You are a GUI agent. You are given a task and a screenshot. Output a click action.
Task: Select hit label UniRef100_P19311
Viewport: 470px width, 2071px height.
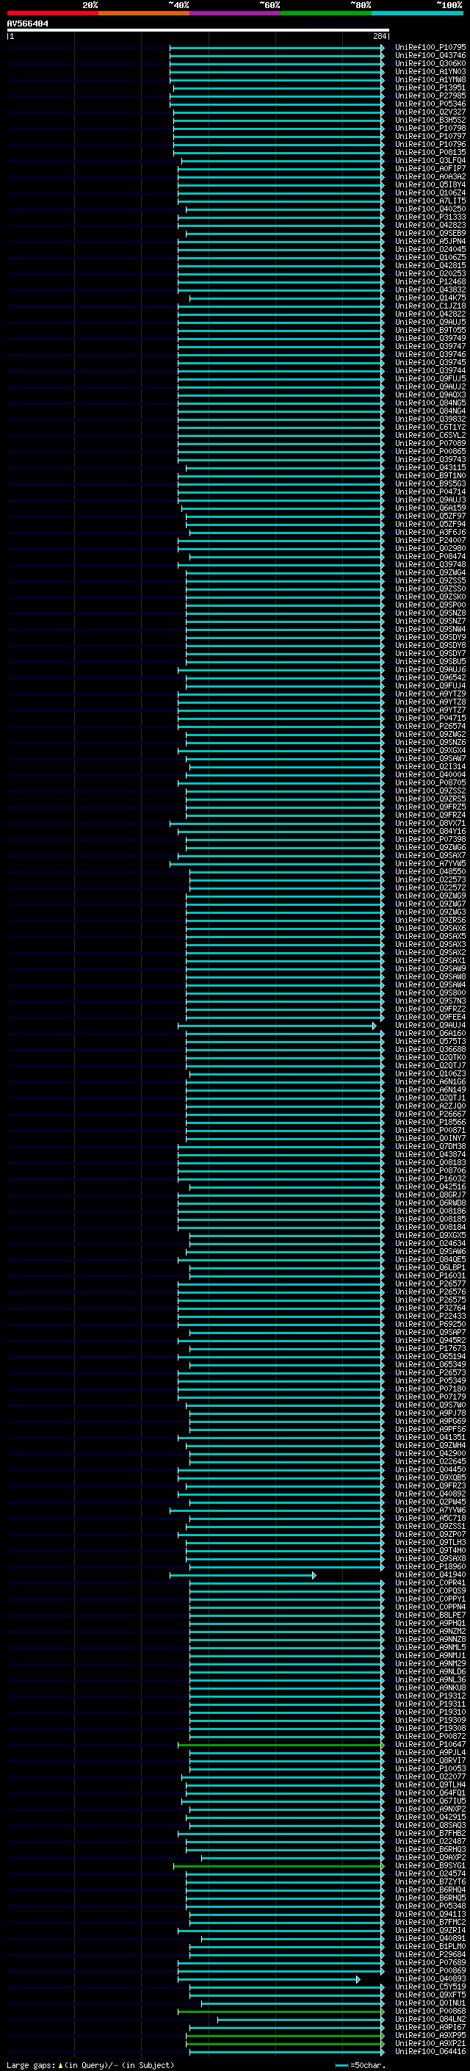pyautogui.click(x=430, y=1704)
